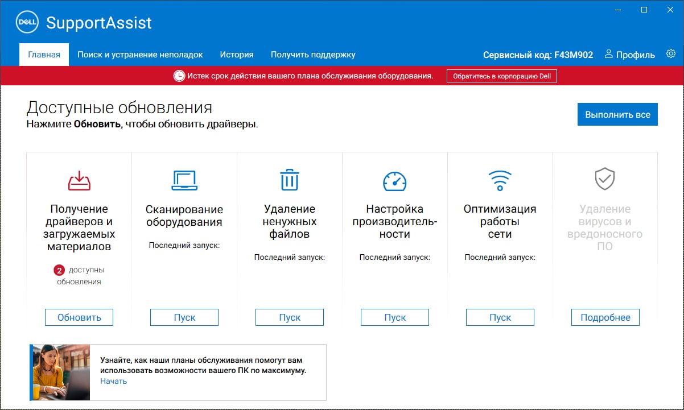Click the red badge showing 2 updates

[x=59, y=270]
